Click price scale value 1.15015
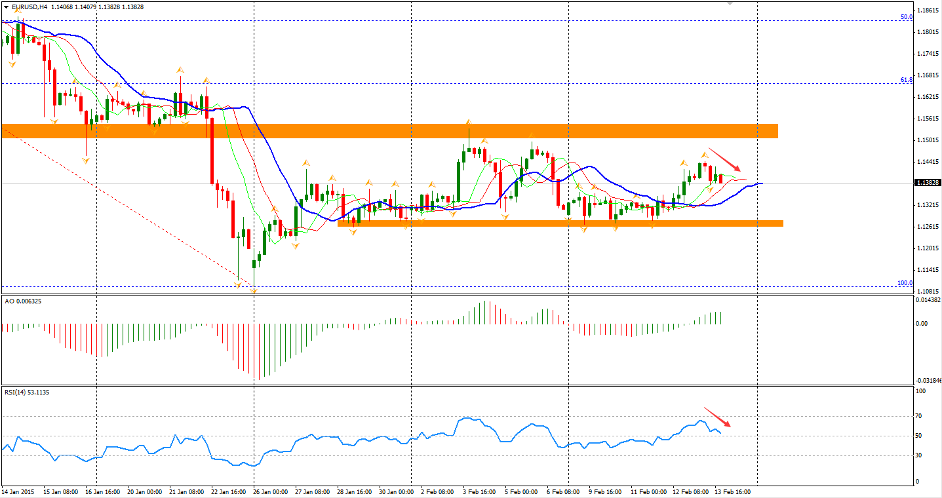This screenshot has width=942, height=498. click(x=928, y=140)
